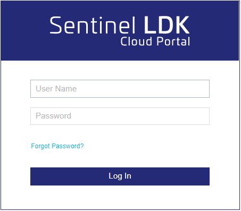Screen dimensions: 241x211
Task: Click the Log In button
Action: (x=120, y=176)
